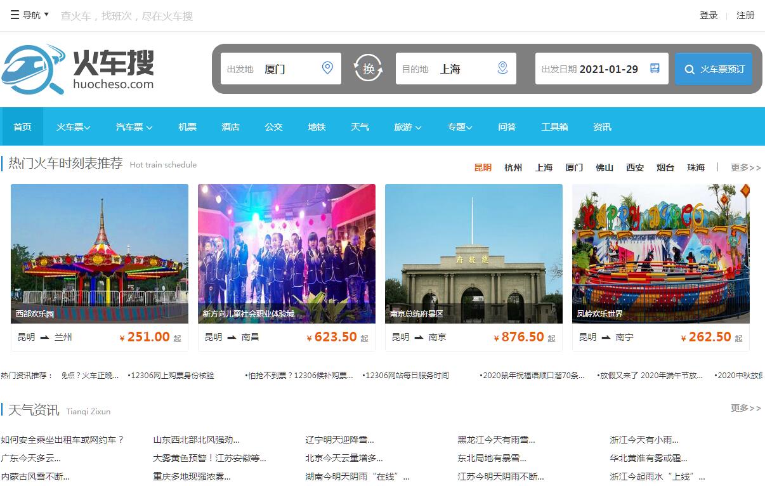Image resolution: width=765 pixels, height=486 pixels.
Task: Click the 注册 register link
Action: click(x=745, y=15)
